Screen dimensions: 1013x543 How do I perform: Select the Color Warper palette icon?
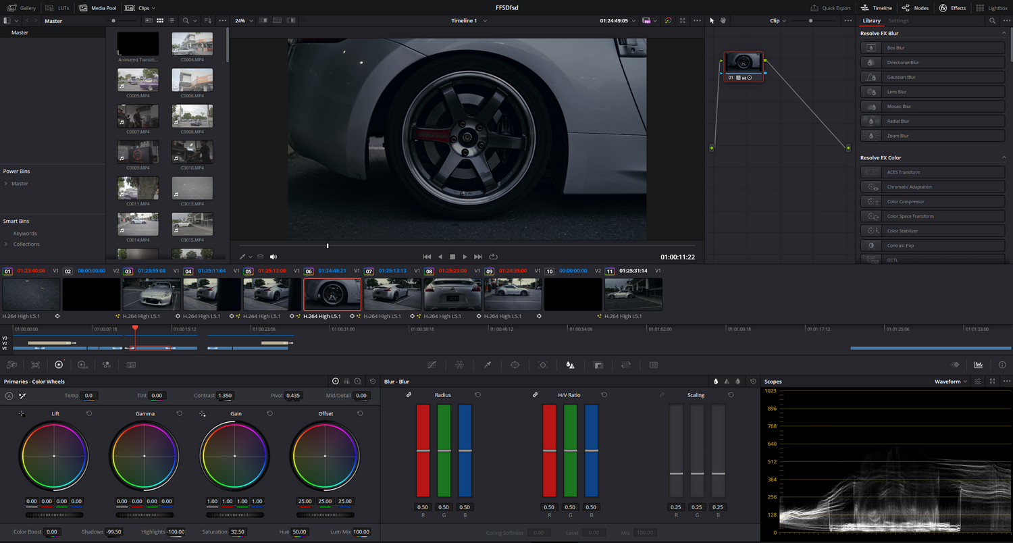coord(459,365)
